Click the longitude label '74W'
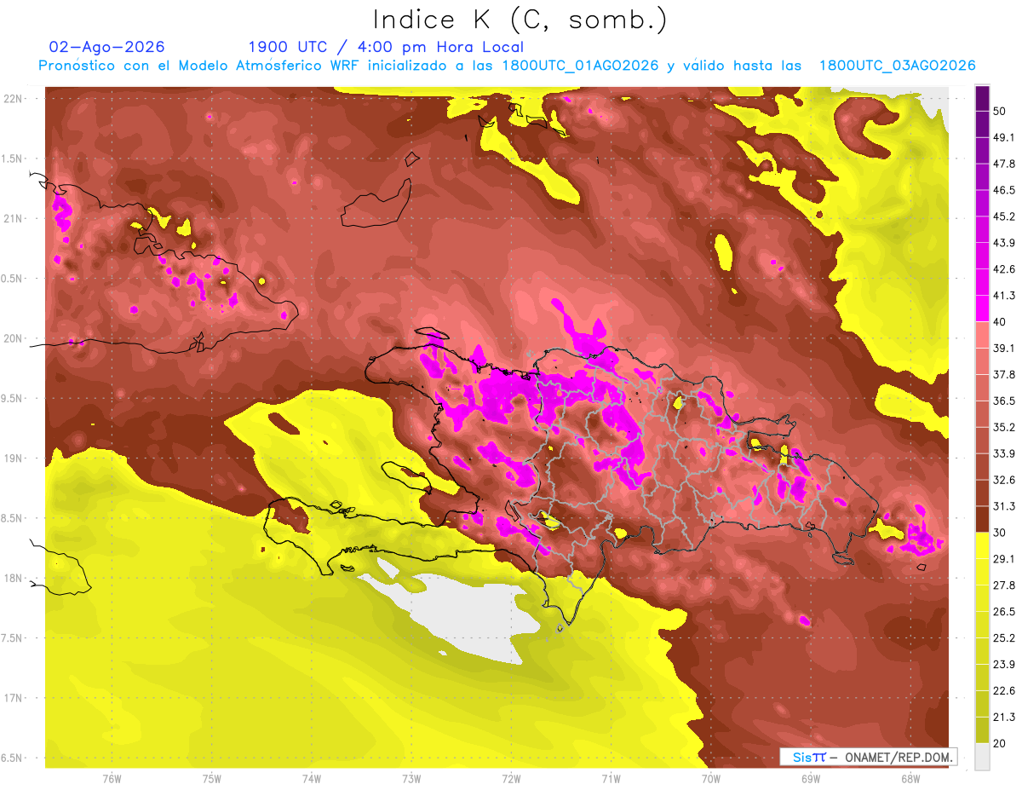 point(312,779)
